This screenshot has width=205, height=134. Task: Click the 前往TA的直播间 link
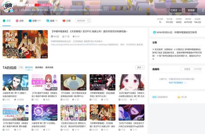click(177, 83)
